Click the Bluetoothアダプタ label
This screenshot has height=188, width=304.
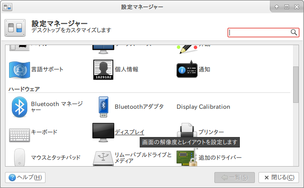139,107
